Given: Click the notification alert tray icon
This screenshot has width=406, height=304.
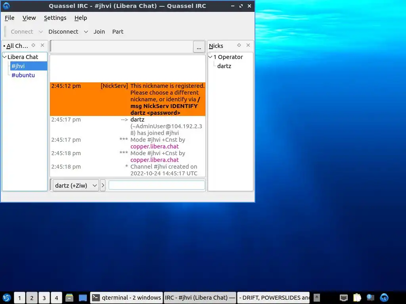Looking at the screenshot, I should pos(371,298).
